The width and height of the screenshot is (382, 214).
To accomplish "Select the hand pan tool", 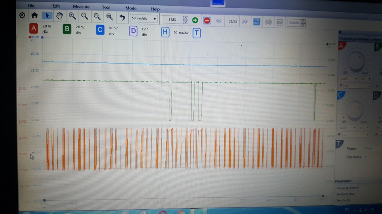I will pos(59,16).
